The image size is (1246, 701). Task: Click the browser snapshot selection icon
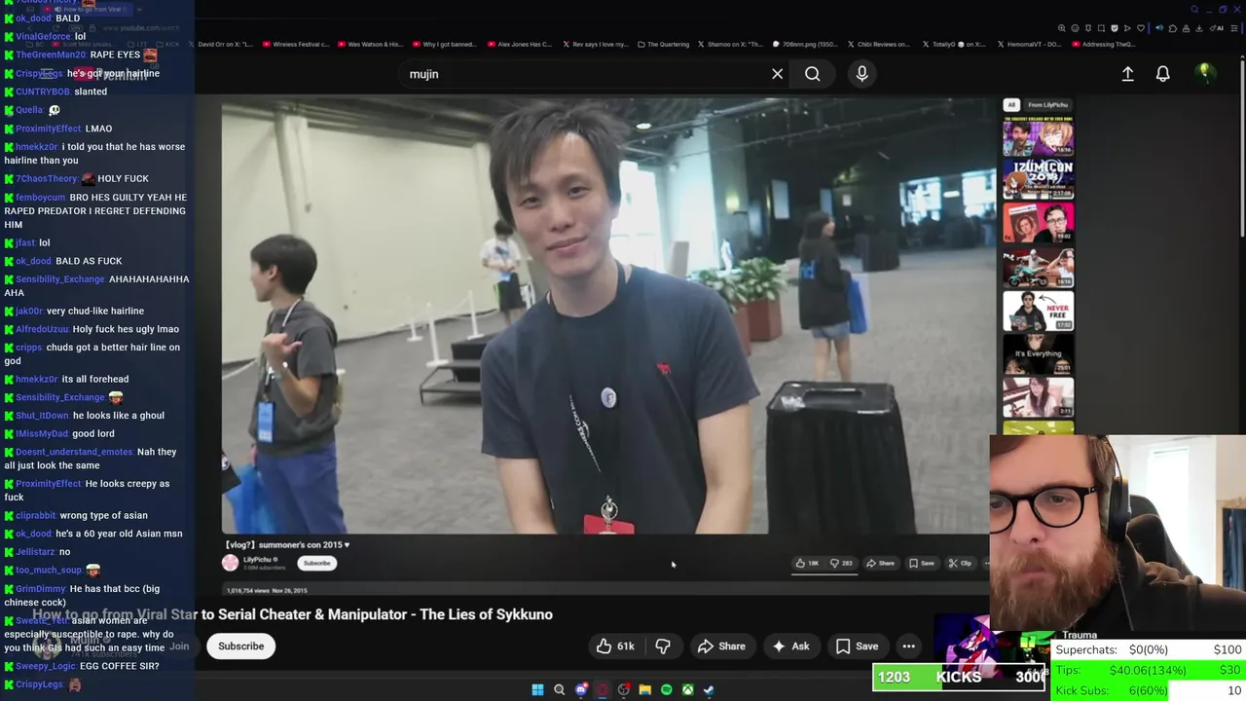(1101, 28)
